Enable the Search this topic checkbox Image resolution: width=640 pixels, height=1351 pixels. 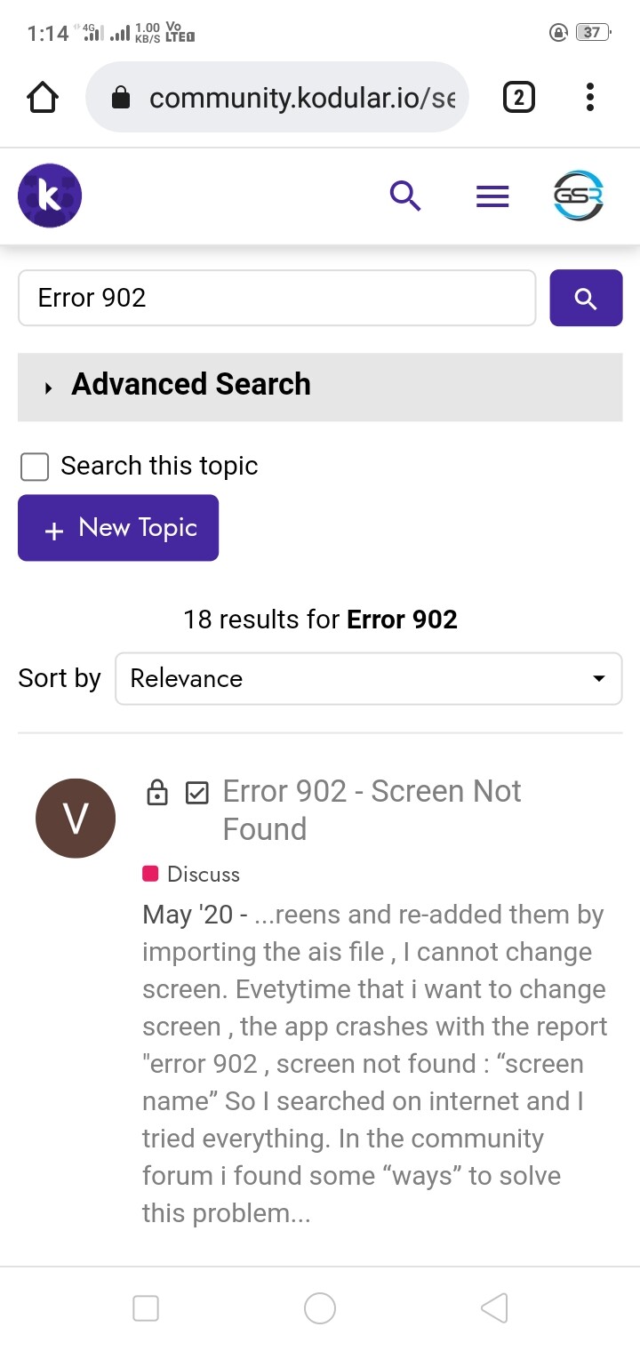click(35, 467)
